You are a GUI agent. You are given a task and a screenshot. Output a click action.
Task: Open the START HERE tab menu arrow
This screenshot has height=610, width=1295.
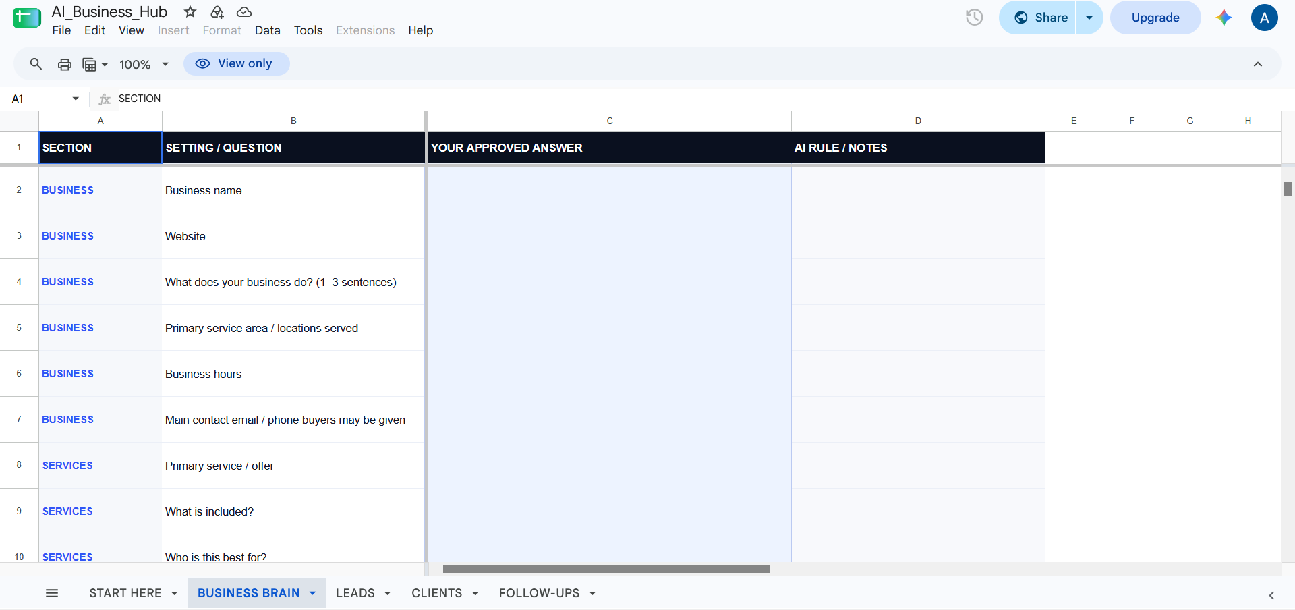(x=175, y=593)
